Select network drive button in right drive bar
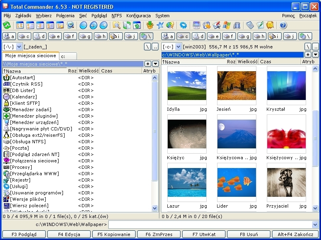The width and height of the screenshot is (321, 240). [305, 36]
